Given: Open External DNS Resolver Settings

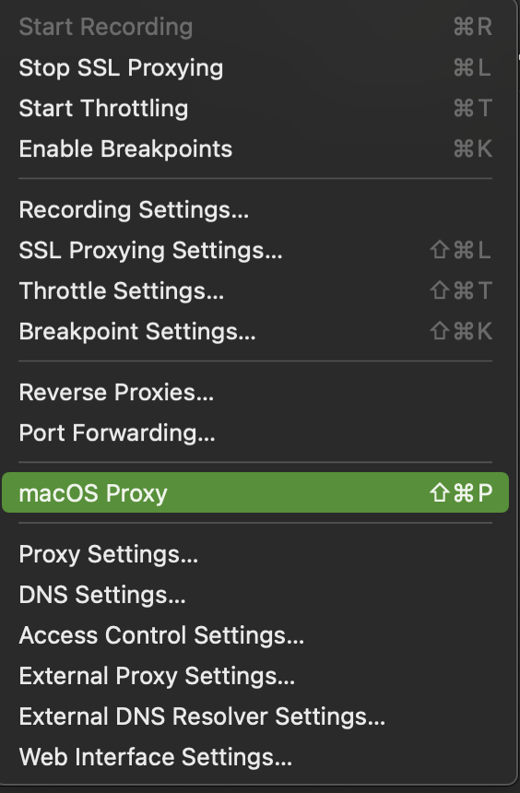Looking at the screenshot, I should (x=255, y=716).
